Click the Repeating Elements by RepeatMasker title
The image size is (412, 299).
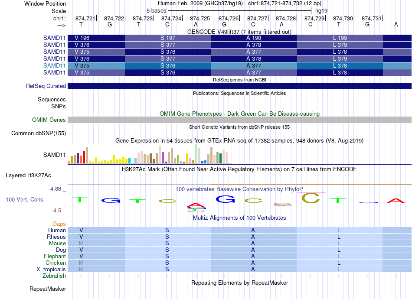click(x=239, y=283)
